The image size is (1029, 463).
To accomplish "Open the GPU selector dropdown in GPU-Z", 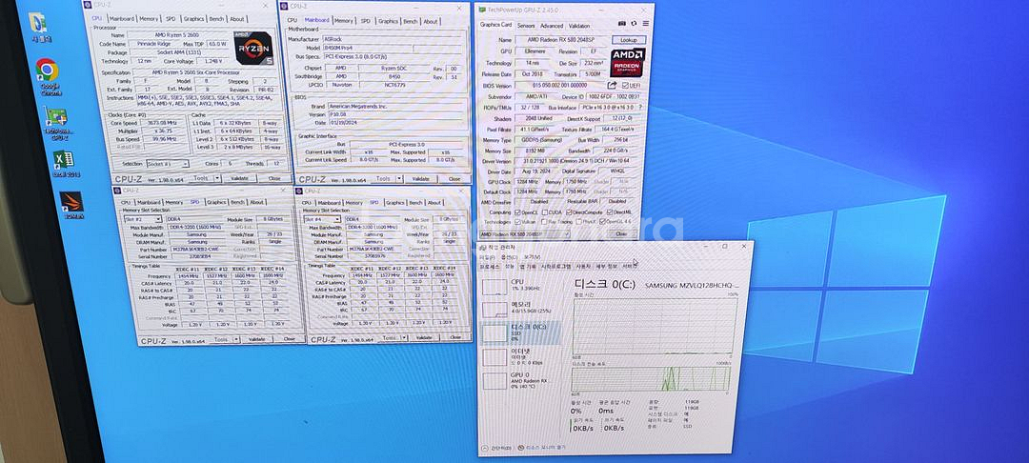I will coord(524,234).
